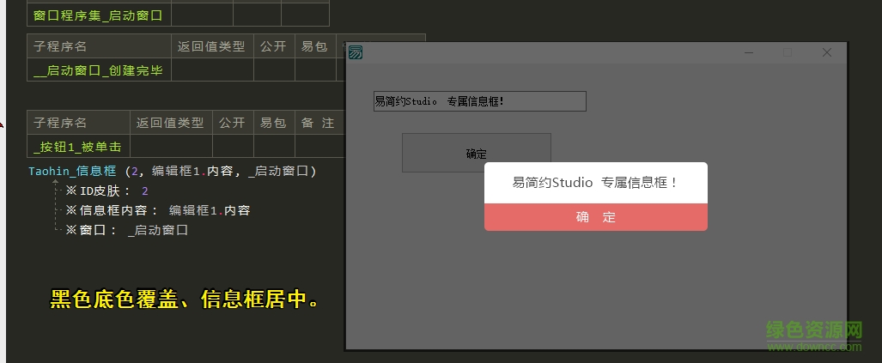882x363 pixels.
Task: Click the 子程序名 header above __启动窗口_创建完毕
Action: (99, 46)
